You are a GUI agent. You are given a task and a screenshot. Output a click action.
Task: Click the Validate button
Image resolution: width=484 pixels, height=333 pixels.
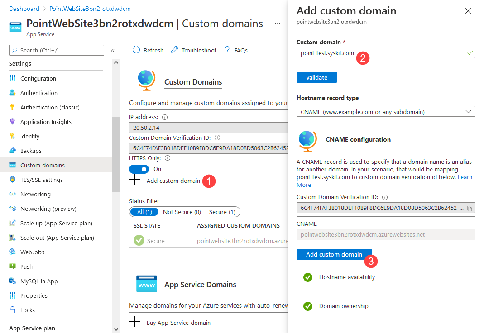click(316, 77)
